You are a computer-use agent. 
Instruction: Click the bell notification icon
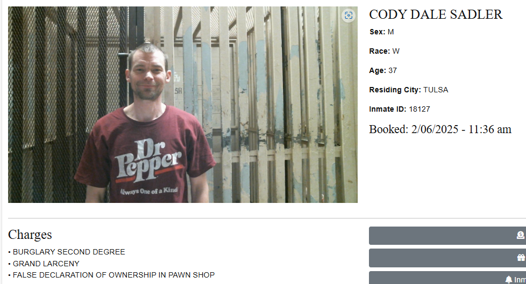click(x=509, y=279)
